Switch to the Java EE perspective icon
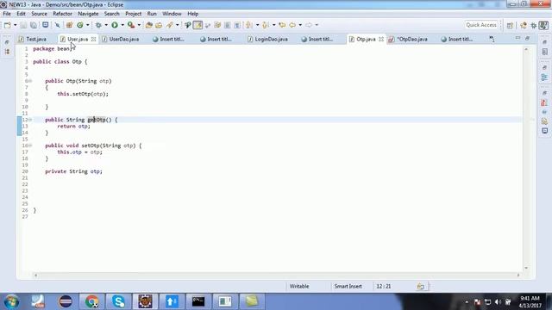Image resolution: width=552 pixels, height=310 pixels. click(524, 25)
